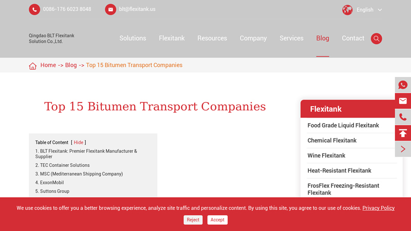Accept cookies
The height and width of the screenshot is (231, 411).
pyautogui.click(x=217, y=220)
